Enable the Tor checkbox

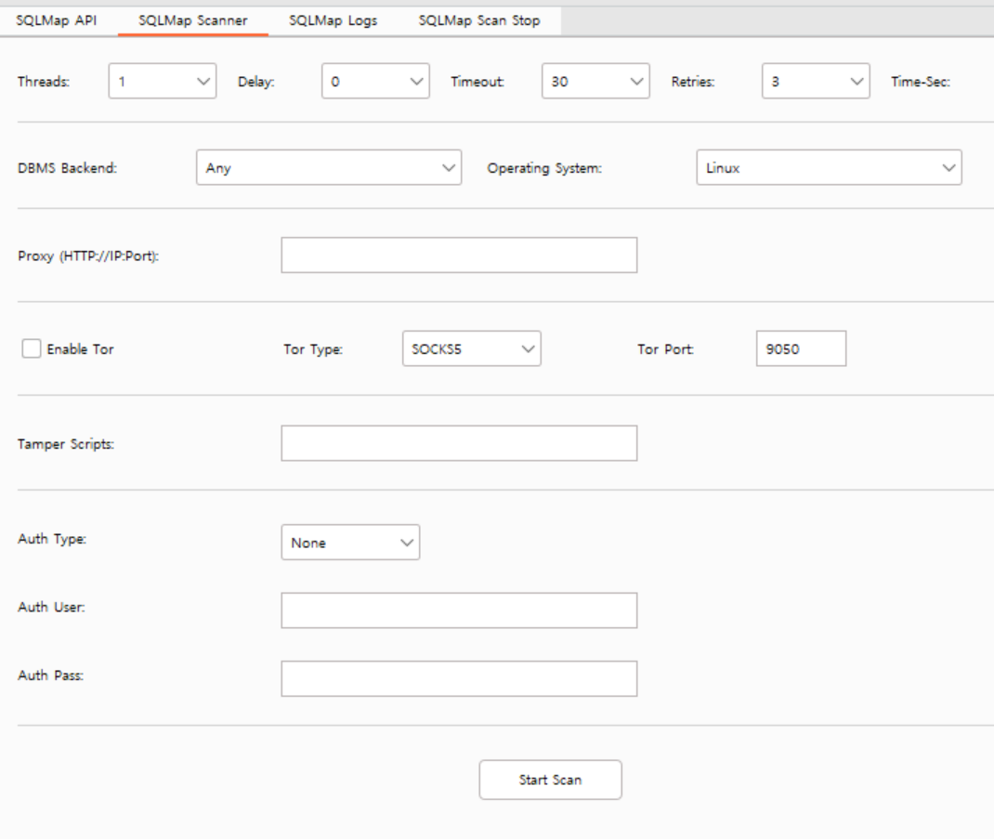(32, 348)
